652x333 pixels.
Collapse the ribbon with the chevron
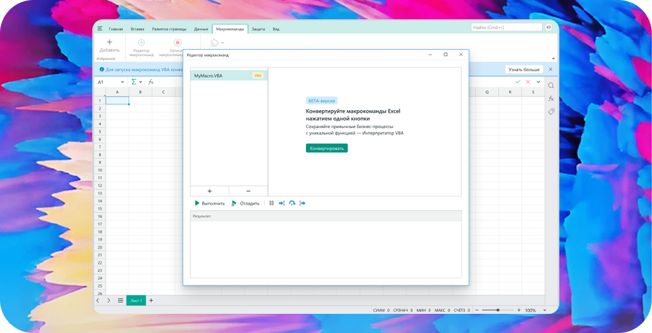pos(553,59)
